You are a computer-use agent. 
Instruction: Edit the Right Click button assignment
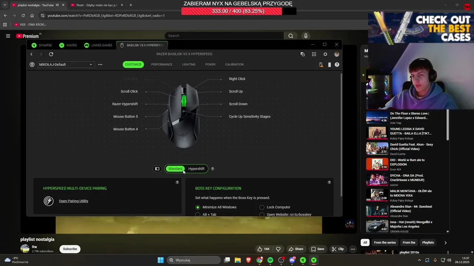(237, 79)
